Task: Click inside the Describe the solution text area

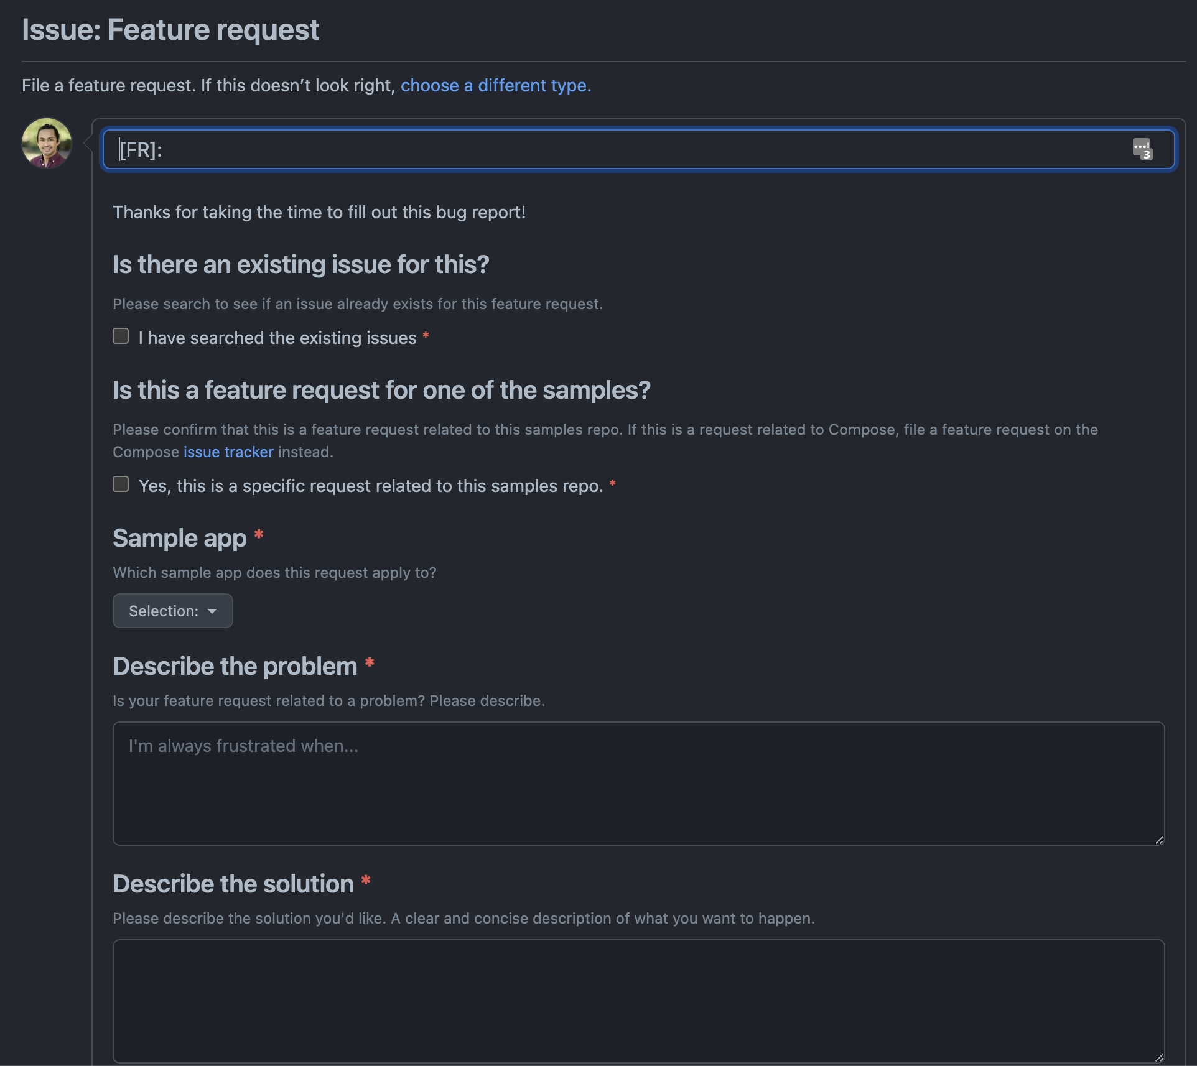Action: point(638,1001)
